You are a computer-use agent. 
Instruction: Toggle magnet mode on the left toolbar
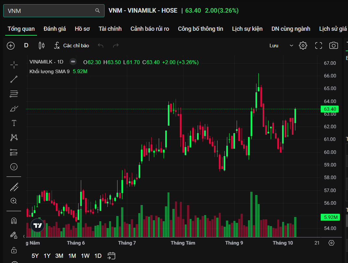(14, 221)
